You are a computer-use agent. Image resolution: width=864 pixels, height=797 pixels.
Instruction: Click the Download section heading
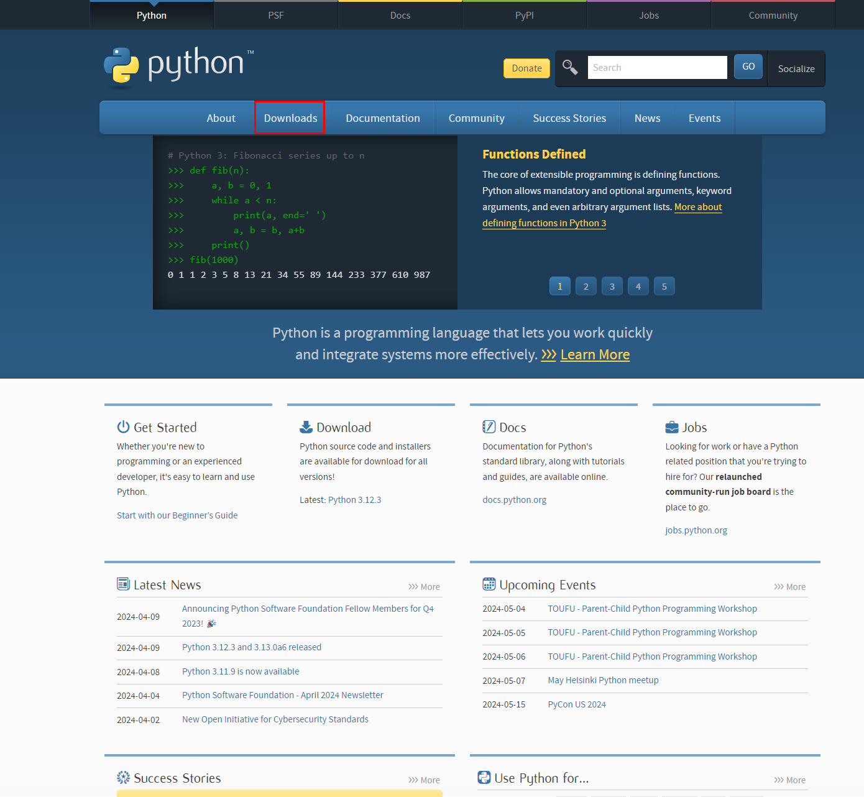tap(344, 428)
